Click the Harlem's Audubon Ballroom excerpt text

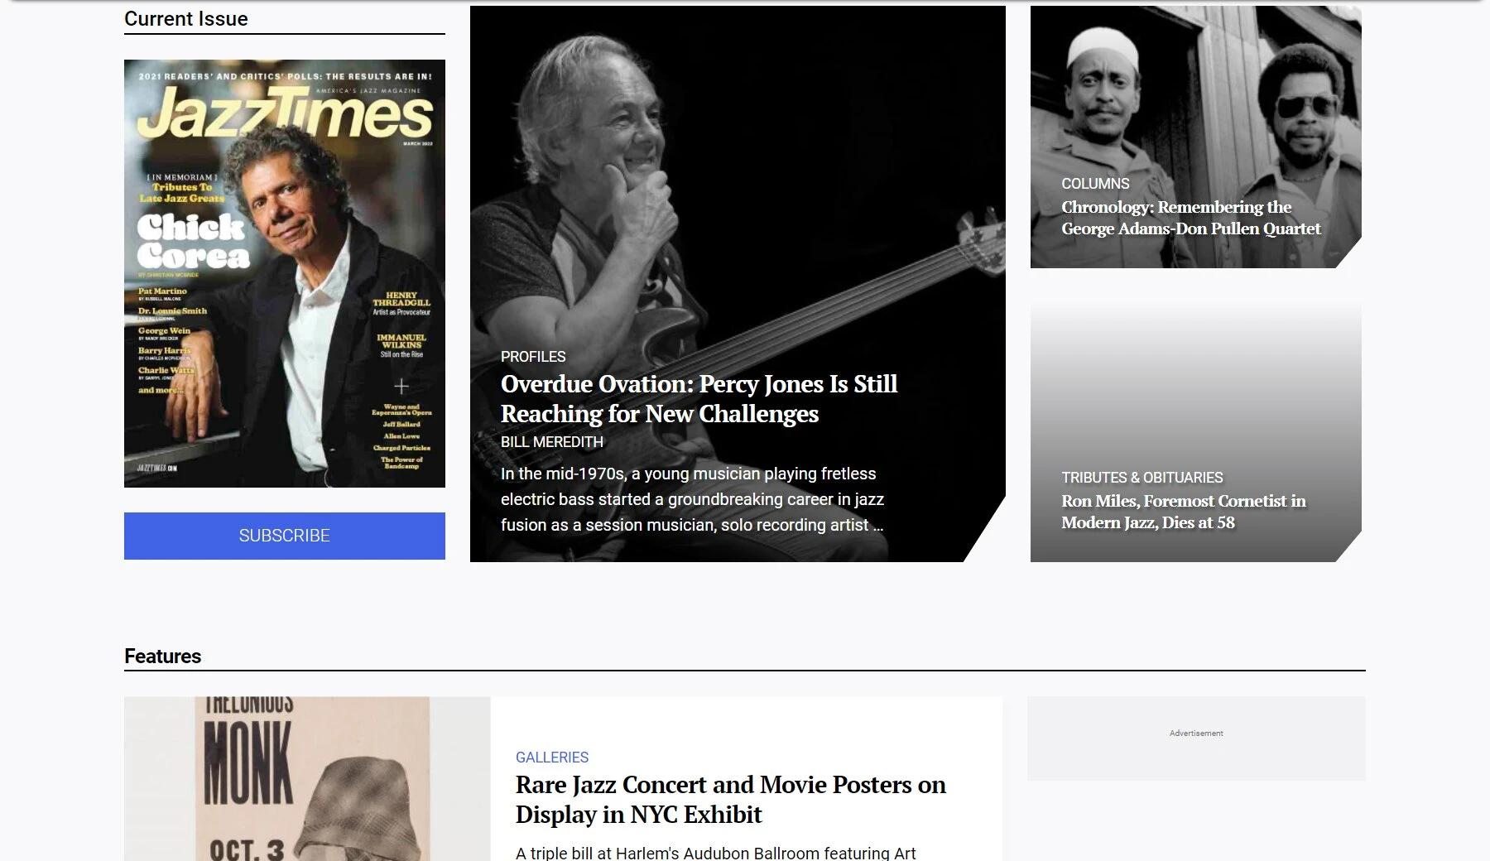pos(716,853)
